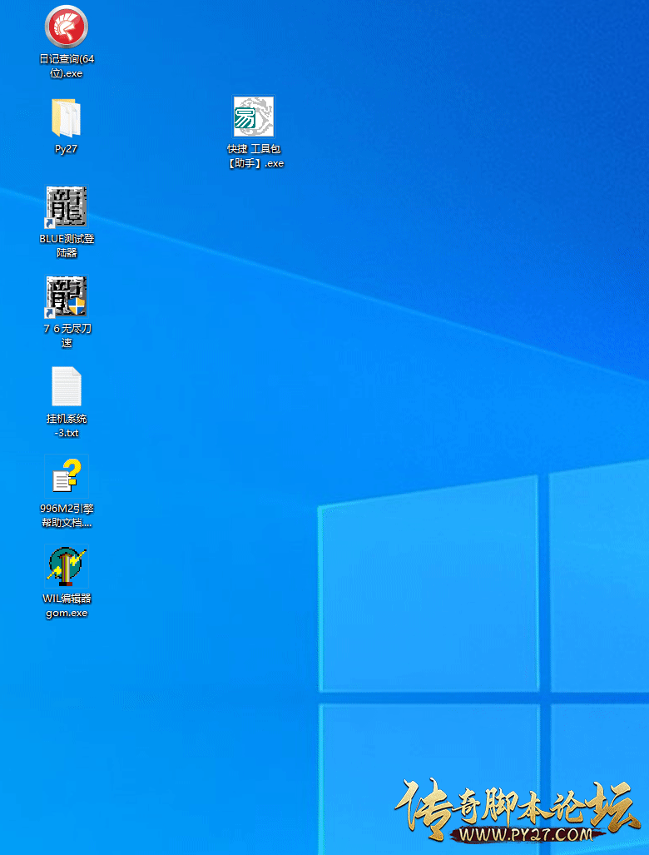
Task: Select the BLUE测试登陆器 shortcut icon
Action: point(67,206)
